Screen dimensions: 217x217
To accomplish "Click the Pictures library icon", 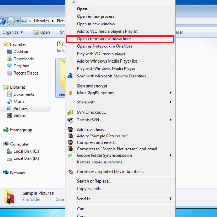I will [x=9, y=109].
